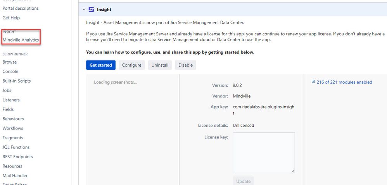Collapse the Insight app panel chevron

tap(84, 10)
